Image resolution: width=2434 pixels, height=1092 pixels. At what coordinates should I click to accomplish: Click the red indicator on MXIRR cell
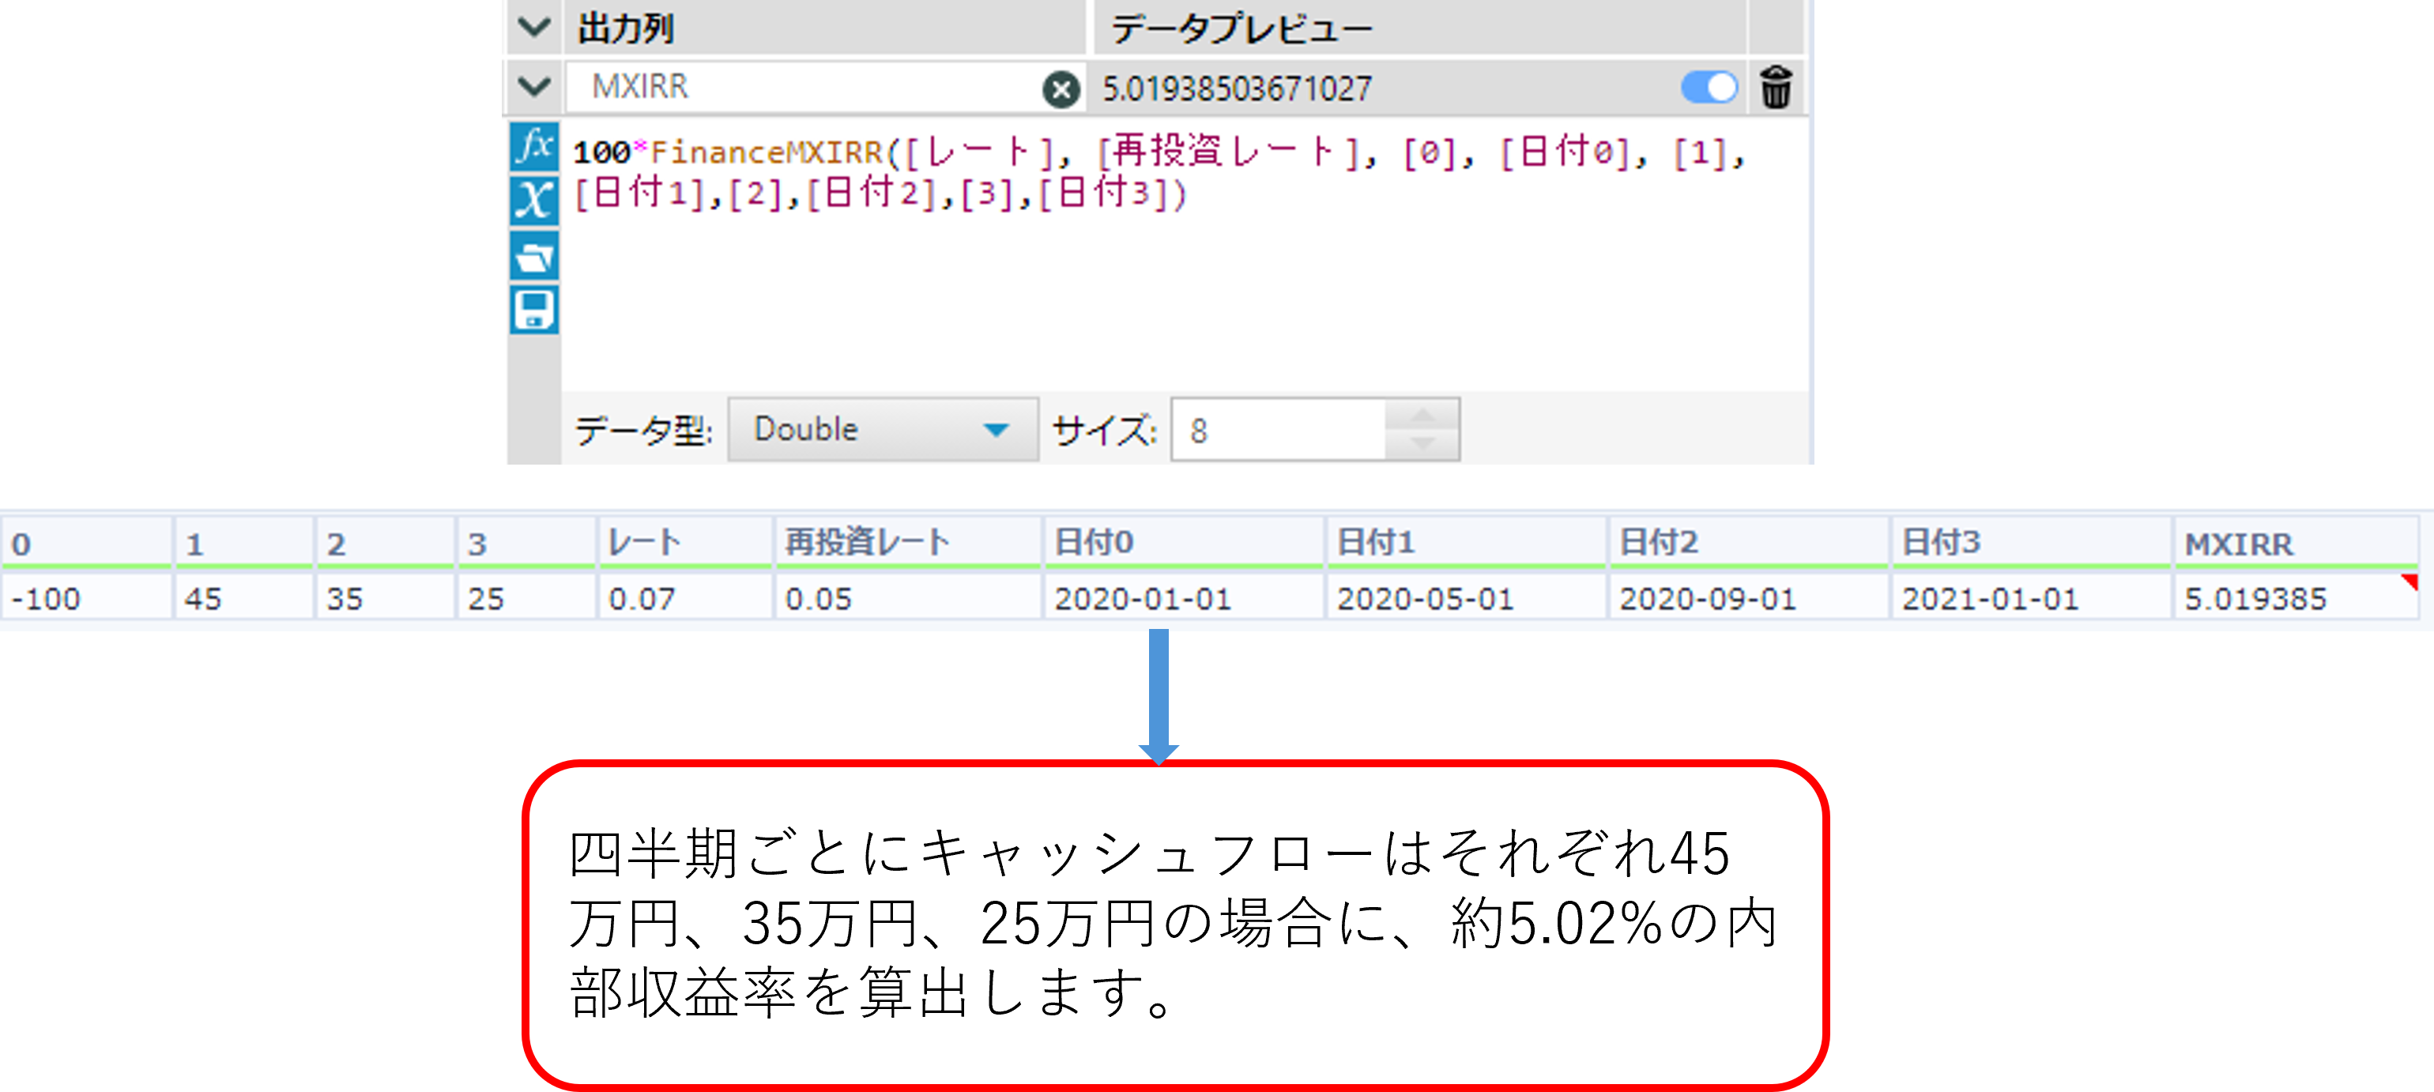pyautogui.click(x=2410, y=581)
